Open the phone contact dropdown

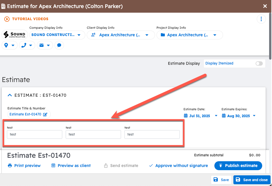point(27,45)
